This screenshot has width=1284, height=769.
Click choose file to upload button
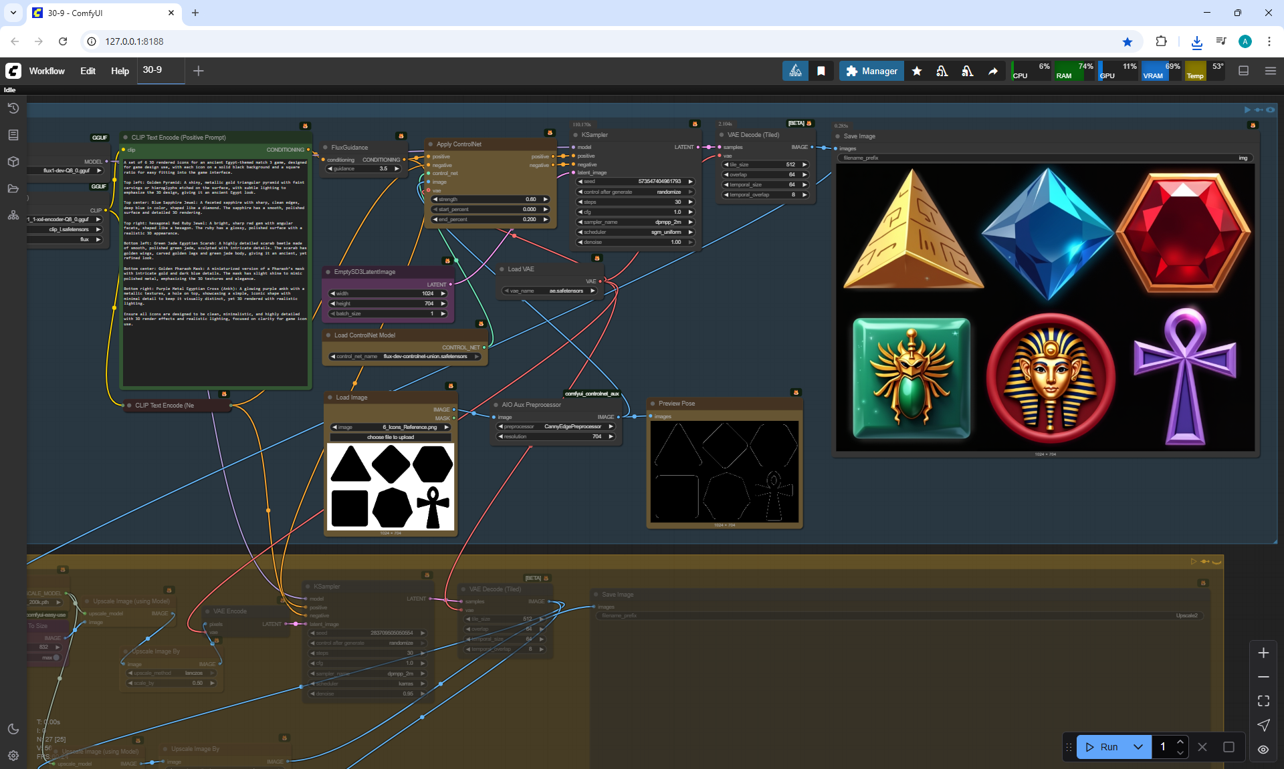coord(391,437)
